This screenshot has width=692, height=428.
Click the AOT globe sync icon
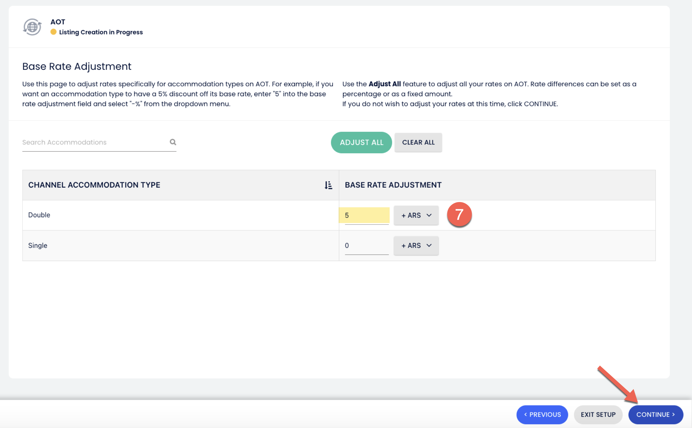coord(32,27)
